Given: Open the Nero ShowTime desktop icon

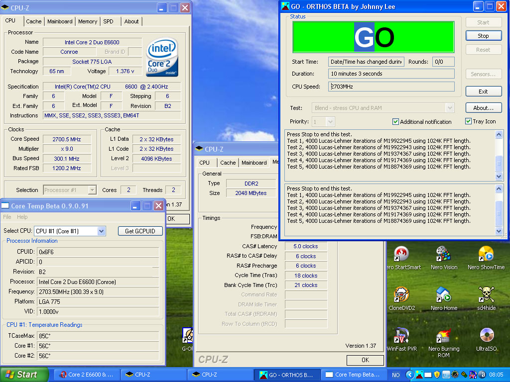Looking at the screenshot, I should (x=486, y=254).
